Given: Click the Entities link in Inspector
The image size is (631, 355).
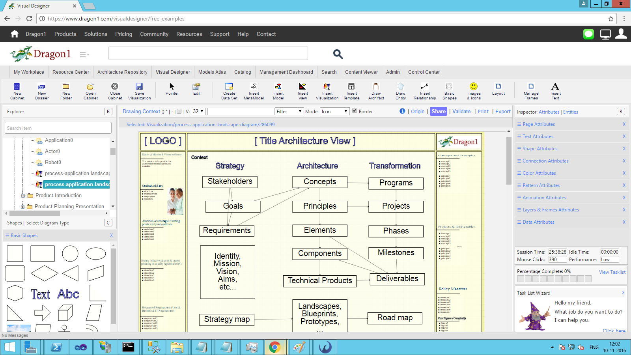Looking at the screenshot, I should [x=571, y=112].
